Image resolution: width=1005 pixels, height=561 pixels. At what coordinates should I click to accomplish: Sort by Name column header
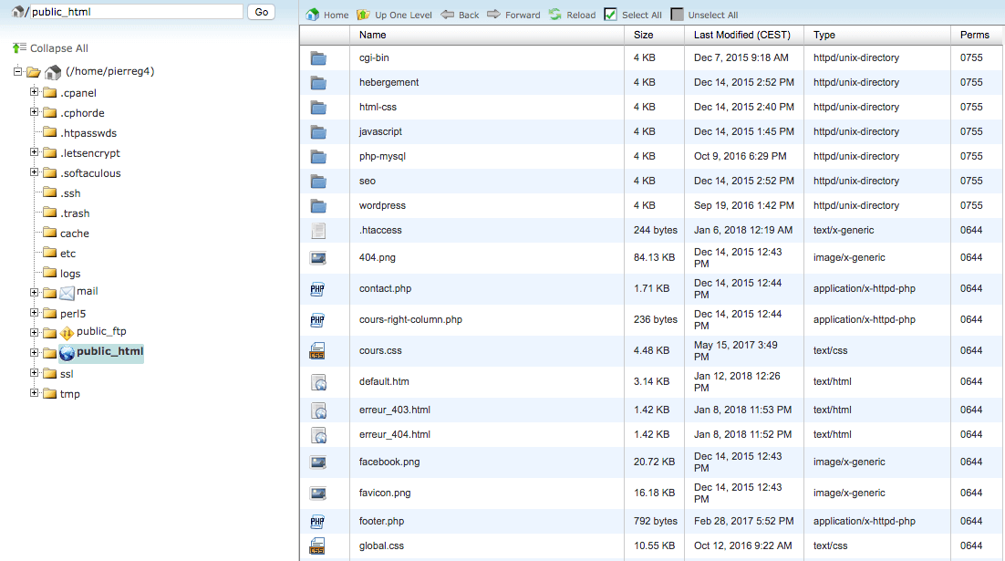click(372, 35)
